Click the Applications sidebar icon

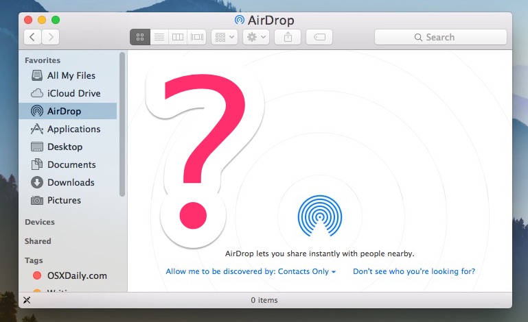tap(37, 129)
